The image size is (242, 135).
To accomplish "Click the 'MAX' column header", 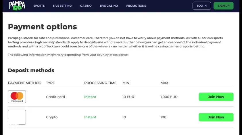I will coord(164,83).
